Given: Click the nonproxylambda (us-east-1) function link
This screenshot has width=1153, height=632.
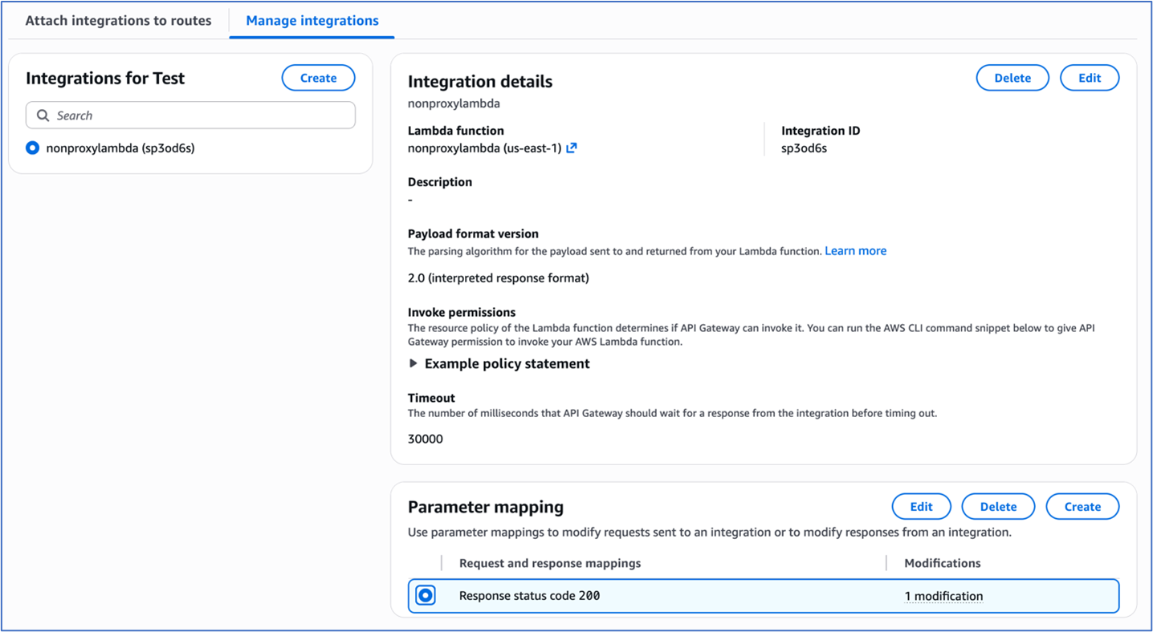Looking at the screenshot, I should pyautogui.click(x=482, y=148).
